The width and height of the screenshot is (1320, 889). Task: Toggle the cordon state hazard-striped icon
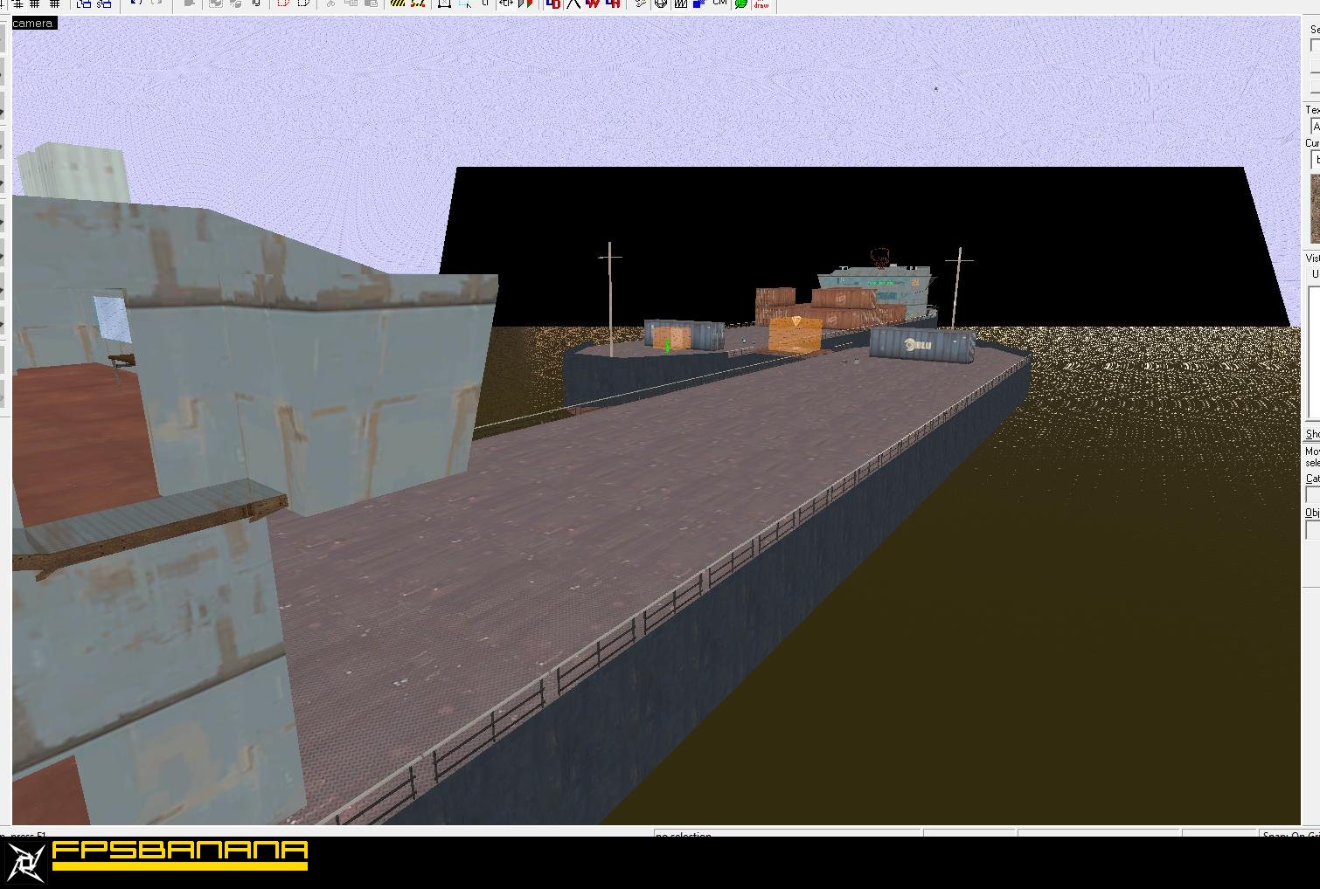click(x=398, y=4)
